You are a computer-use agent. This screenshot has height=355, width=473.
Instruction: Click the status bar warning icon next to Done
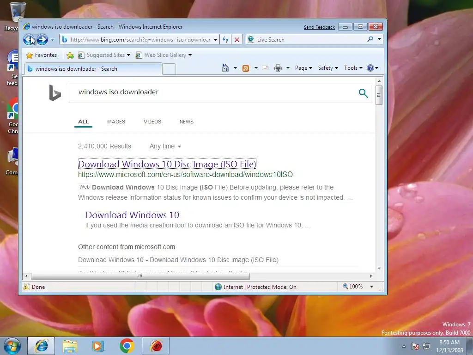tap(26, 287)
